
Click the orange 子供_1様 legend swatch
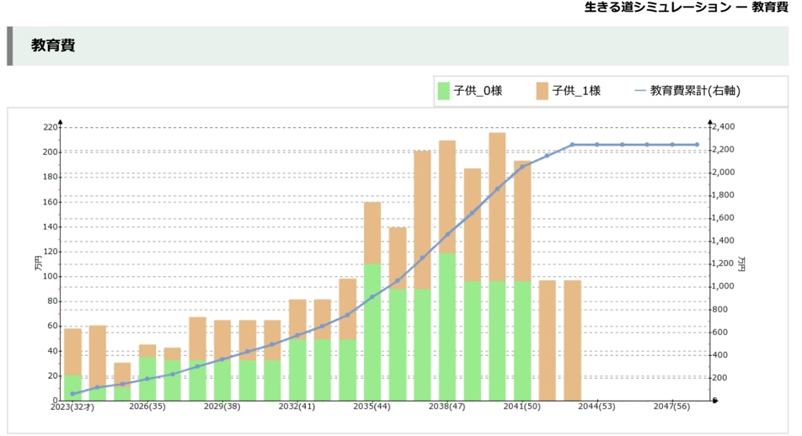coord(543,91)
